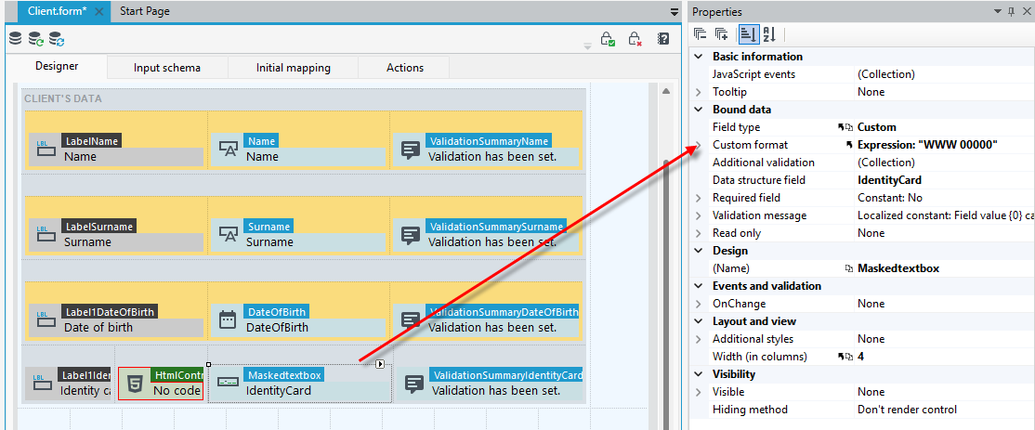Open the Actions tab
The image size is (1035, 430).
click(x=405, y=68)
